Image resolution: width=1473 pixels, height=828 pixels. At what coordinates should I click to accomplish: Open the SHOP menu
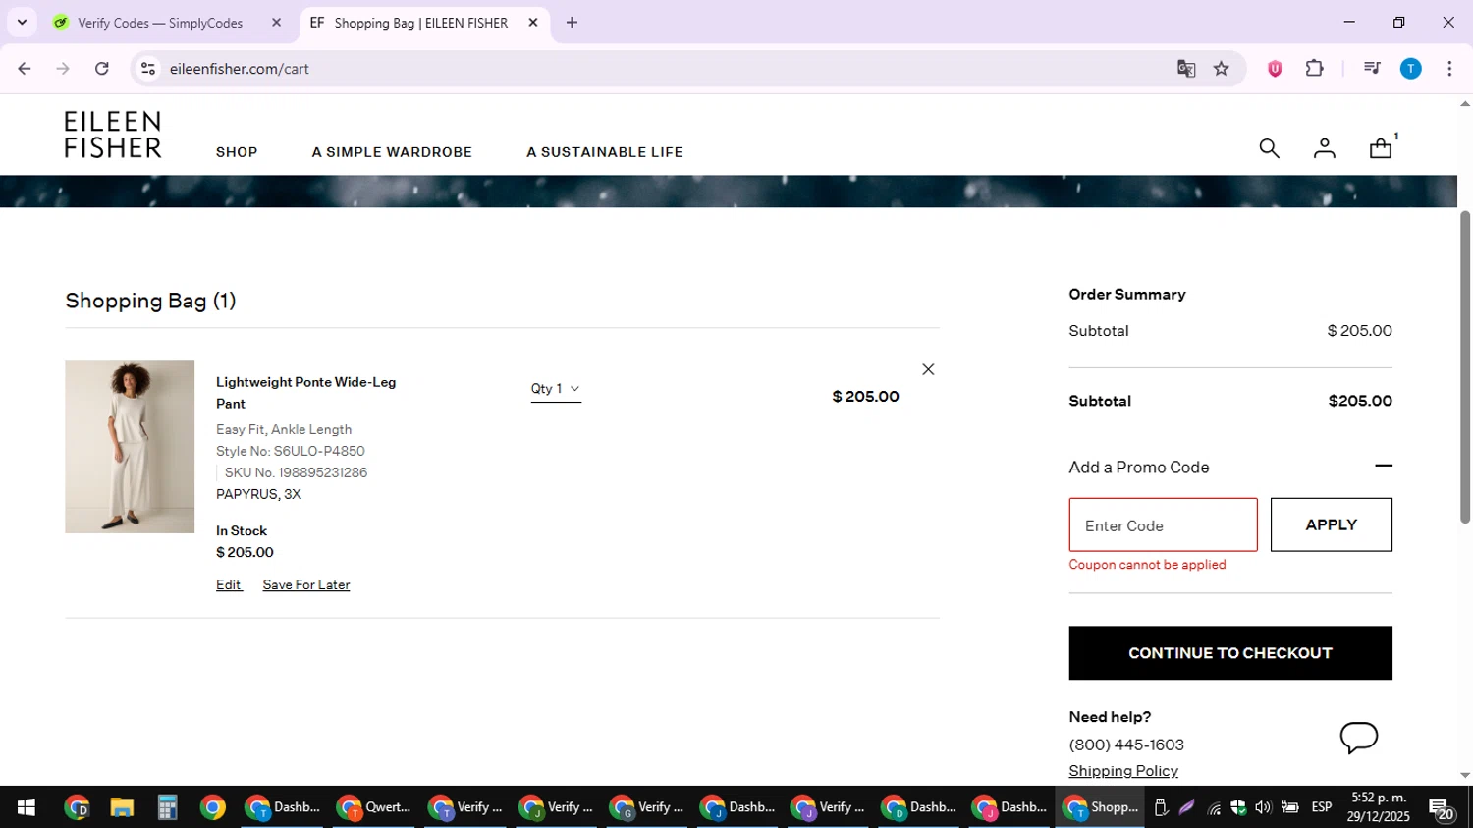pos(237,152)
